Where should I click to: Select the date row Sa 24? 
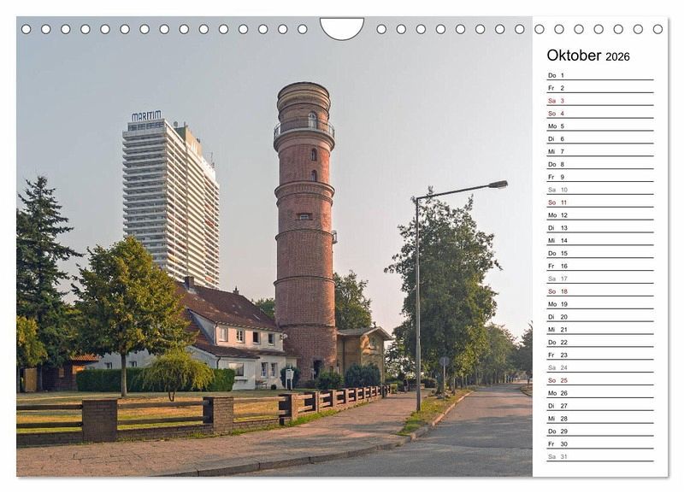tap(600, 367)
